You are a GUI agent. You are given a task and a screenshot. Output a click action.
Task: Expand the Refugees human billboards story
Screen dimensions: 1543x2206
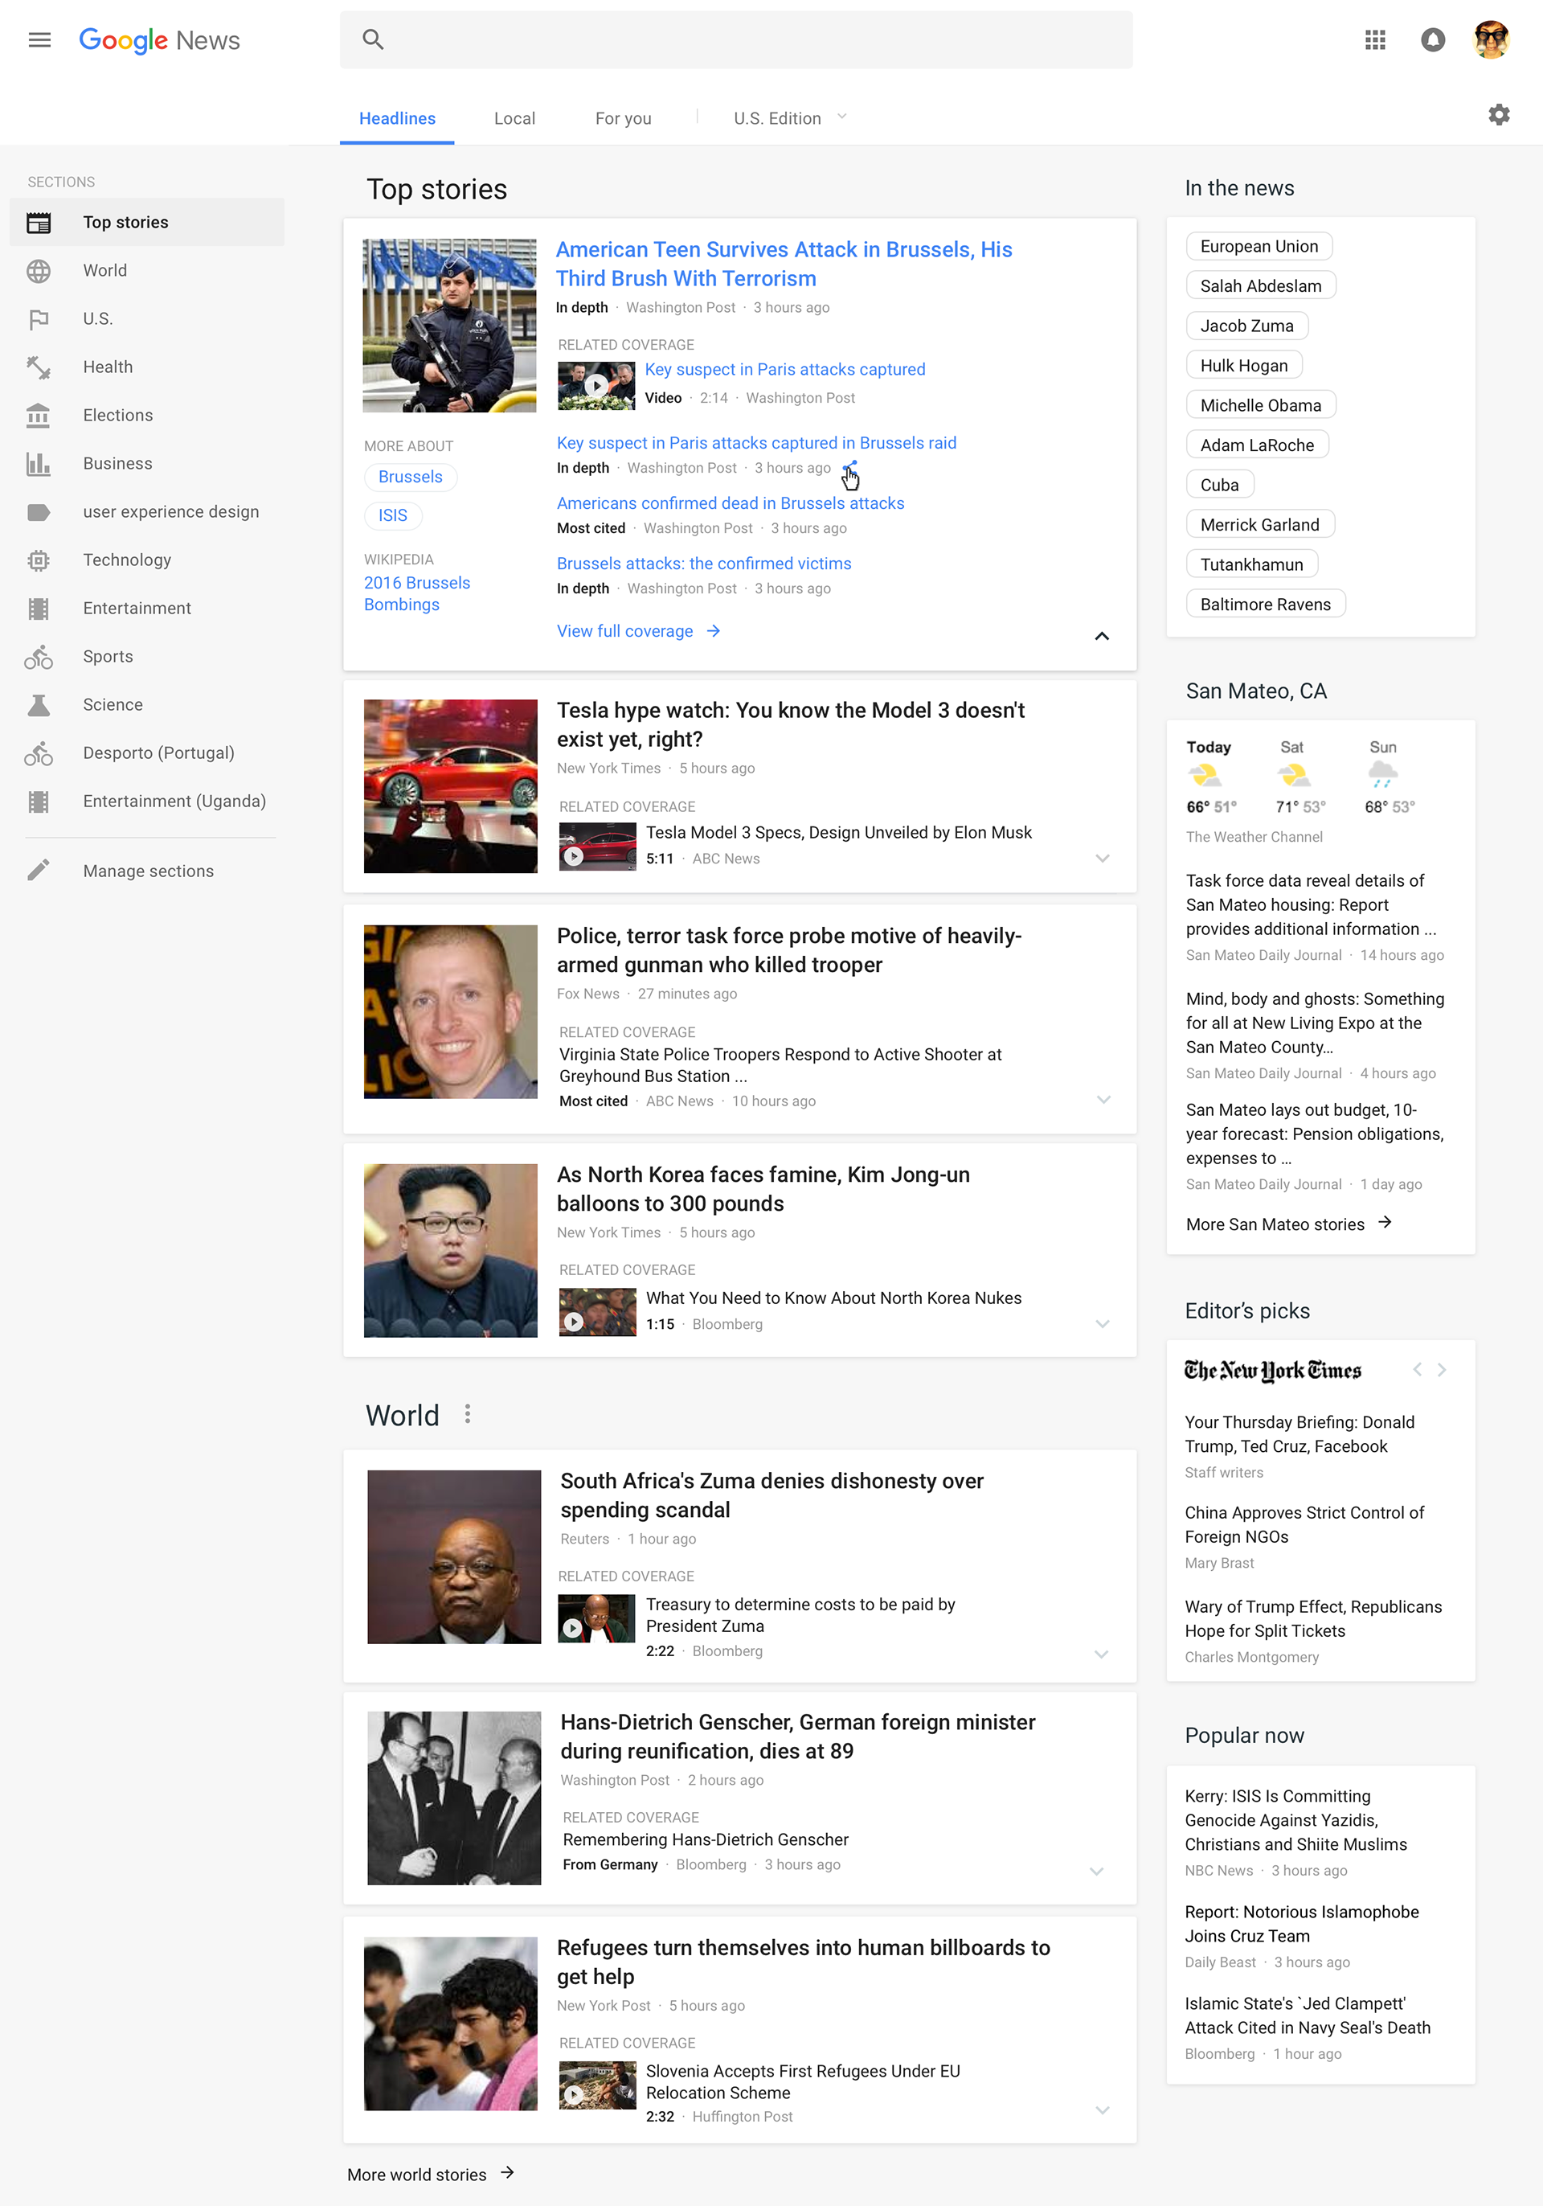coord(1103,2111)
